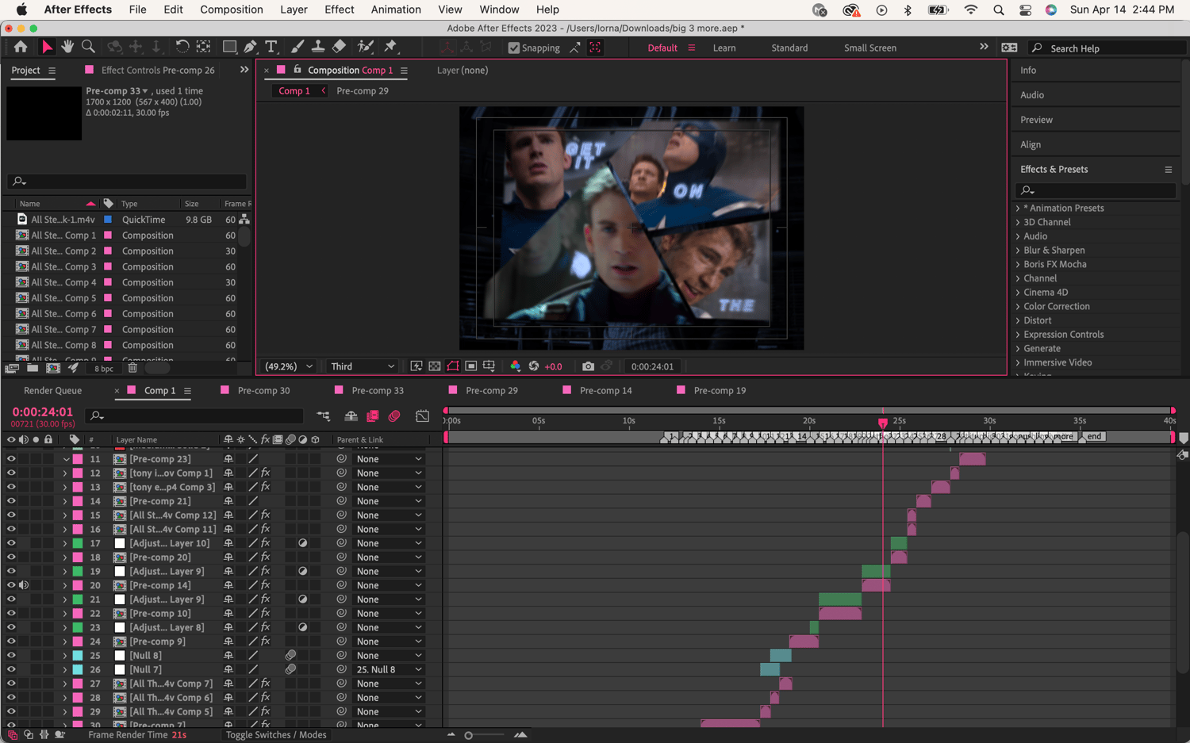Open the Animation menu
Screen dimensions: 1190x743
(396, 10)
